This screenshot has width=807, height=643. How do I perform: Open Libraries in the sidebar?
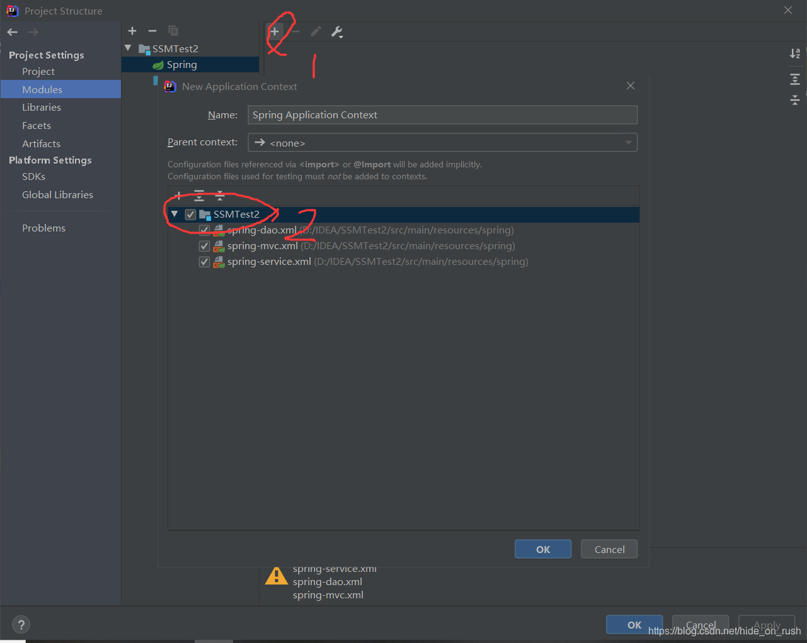[x=42, y=108]
